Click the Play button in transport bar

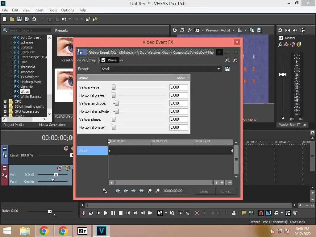(106, 213)
